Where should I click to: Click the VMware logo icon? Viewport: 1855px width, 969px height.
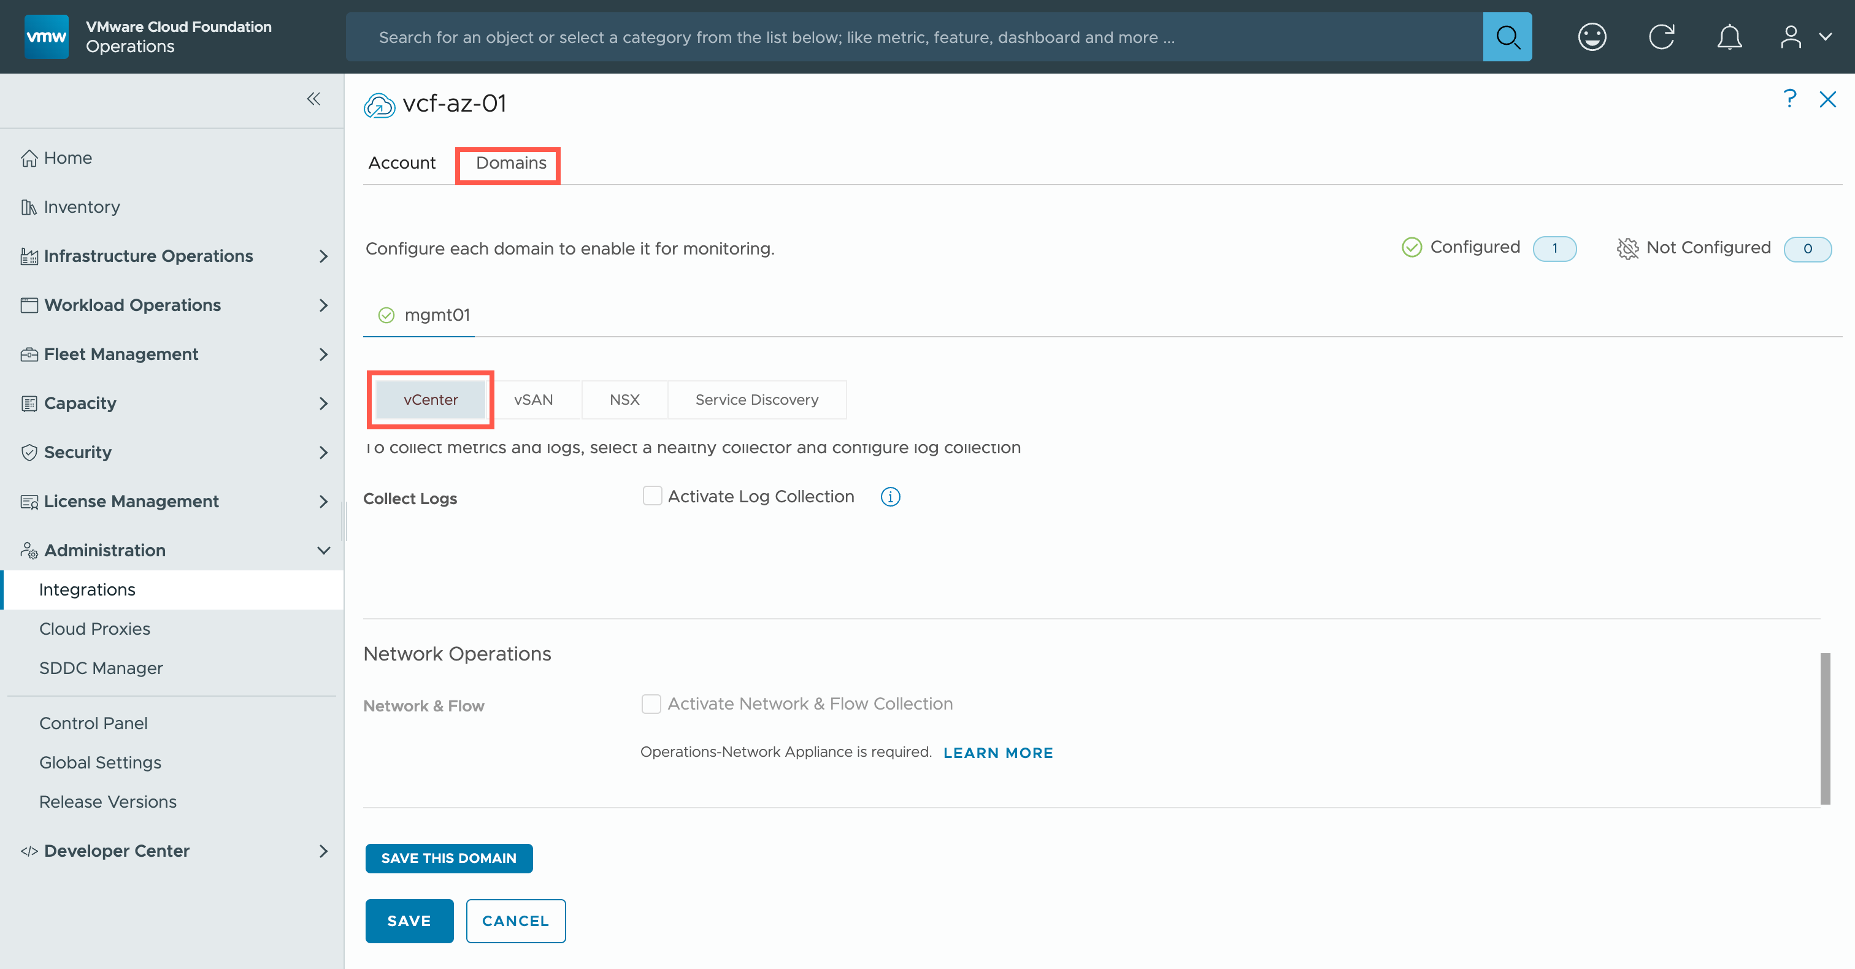[x=46, y=37]
